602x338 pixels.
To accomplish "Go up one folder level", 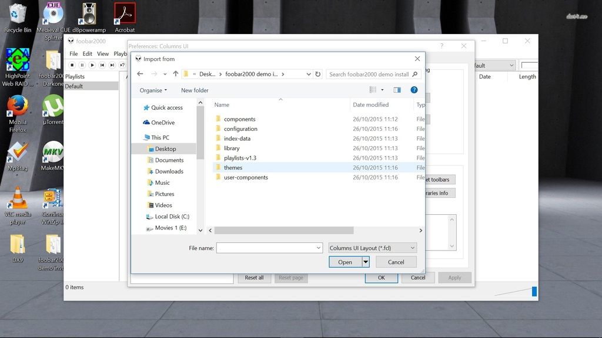I will click(x=175, y=74).
